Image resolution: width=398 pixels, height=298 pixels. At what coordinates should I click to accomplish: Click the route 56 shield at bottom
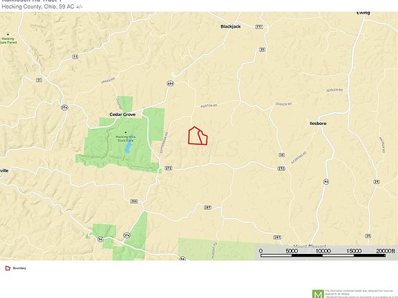pos(182,259)
